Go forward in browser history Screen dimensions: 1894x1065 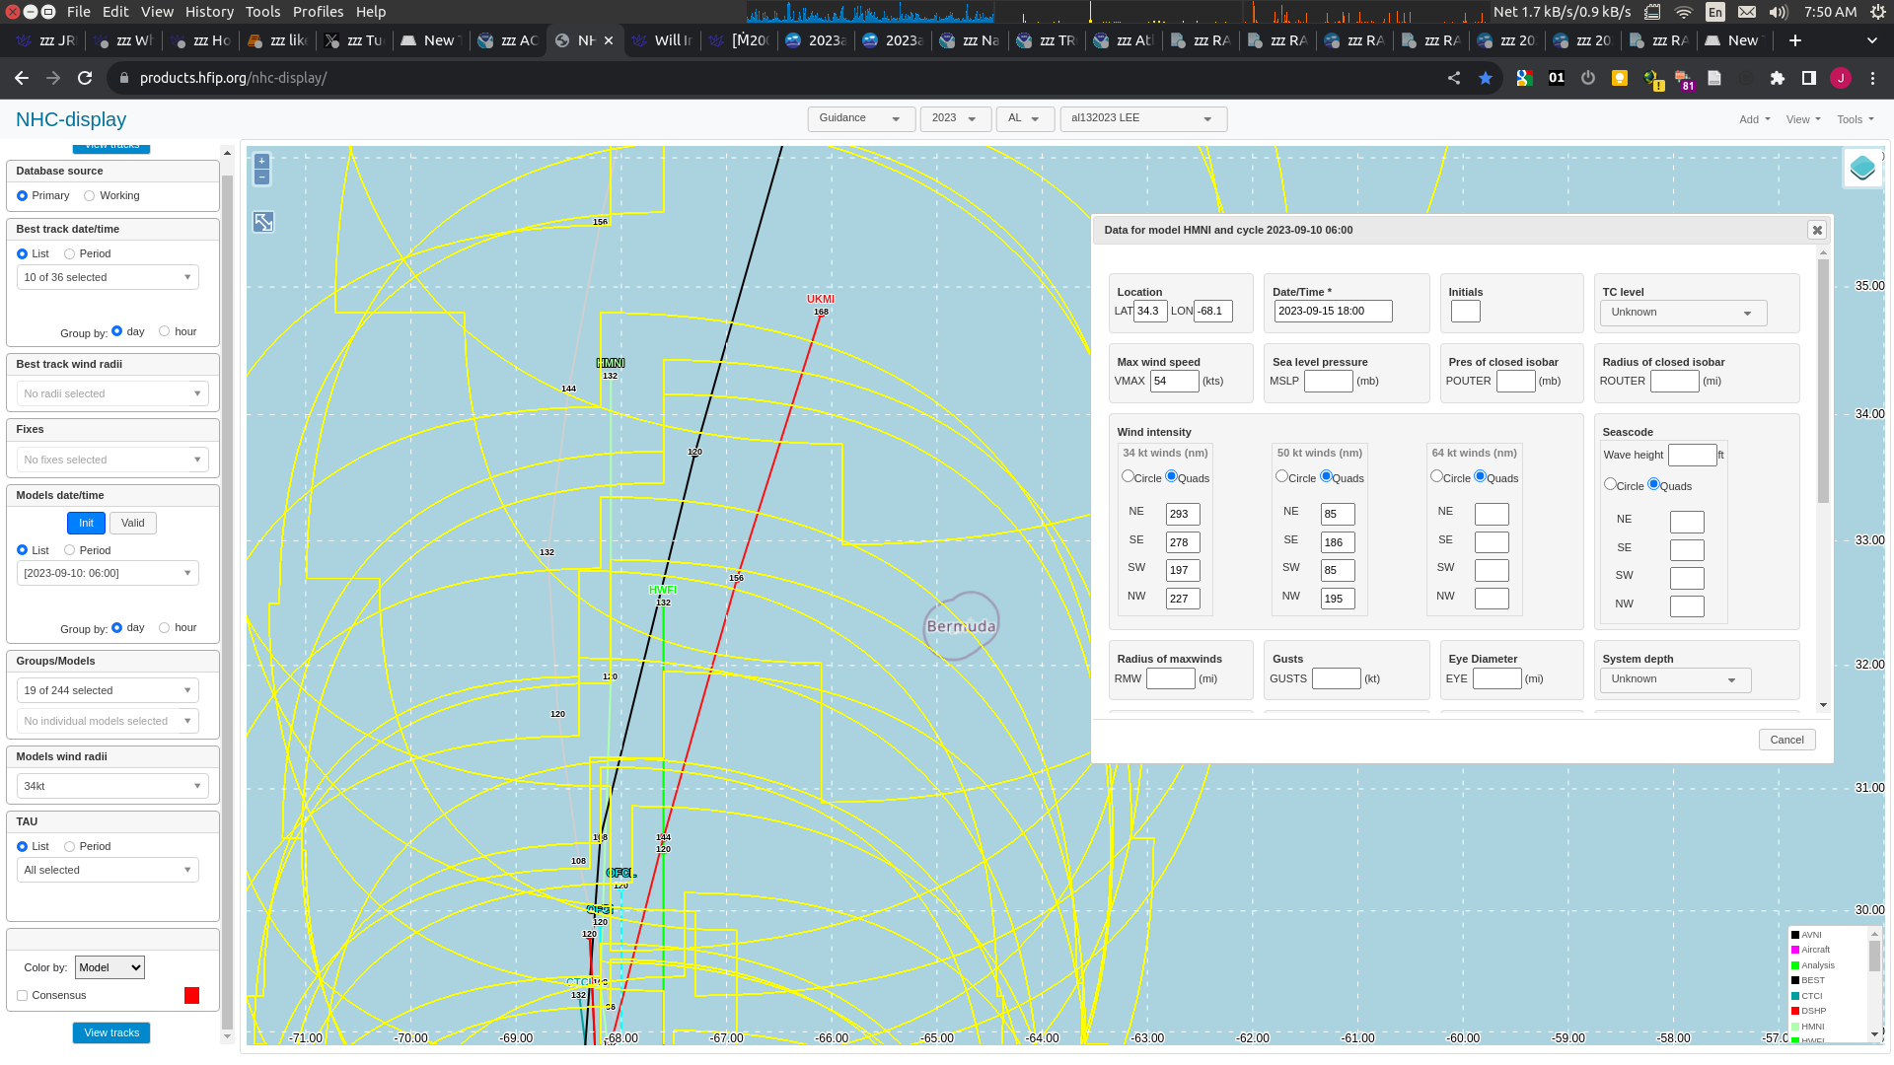(53, 78)
